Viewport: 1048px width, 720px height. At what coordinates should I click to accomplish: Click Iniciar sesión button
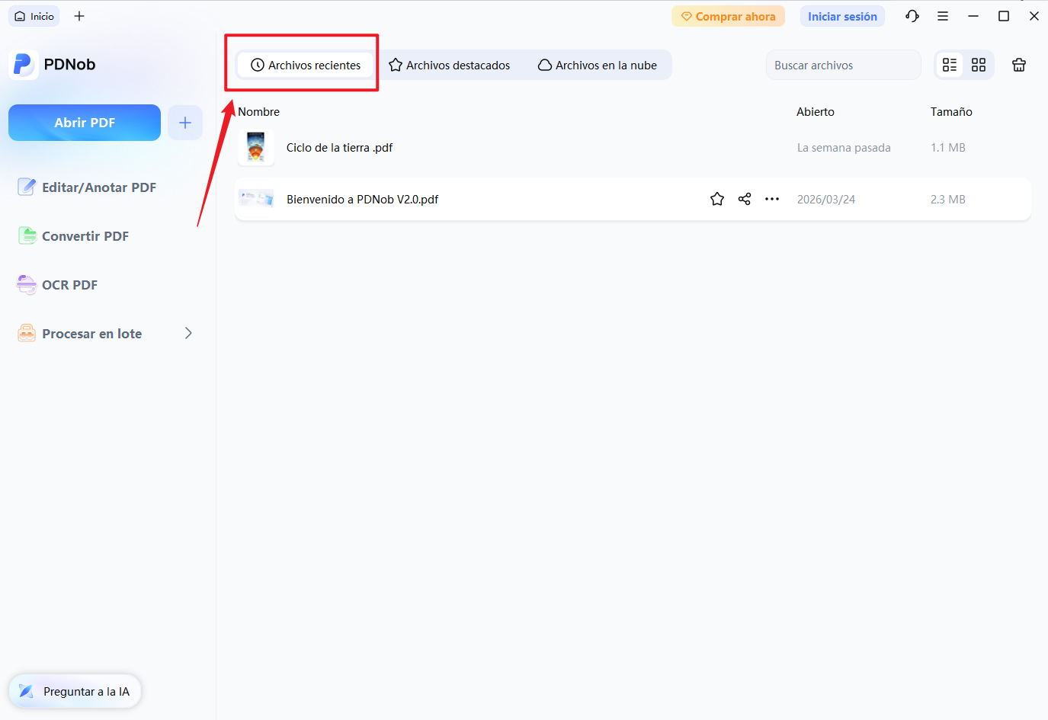pyautogui.click(x=842, y=16)
